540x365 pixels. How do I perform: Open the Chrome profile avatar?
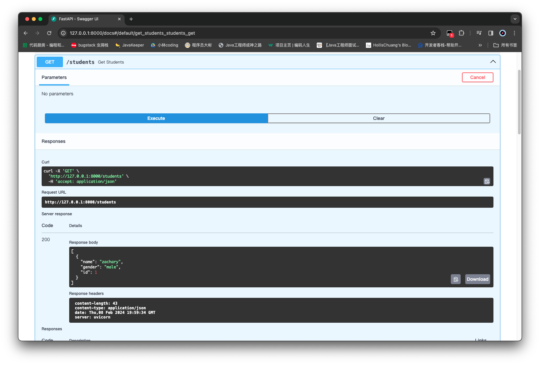click(503, 33)
